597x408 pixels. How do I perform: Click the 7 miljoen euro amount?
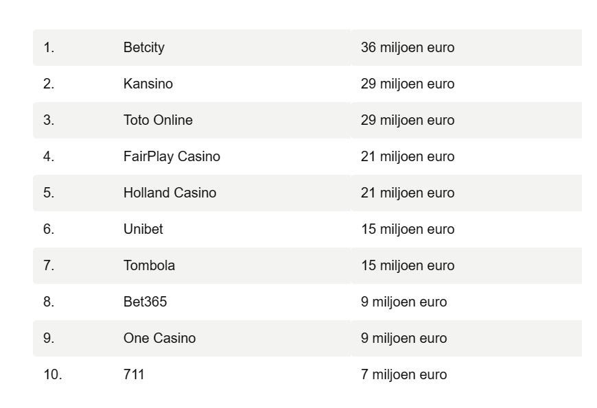click(x=404, y=374)
